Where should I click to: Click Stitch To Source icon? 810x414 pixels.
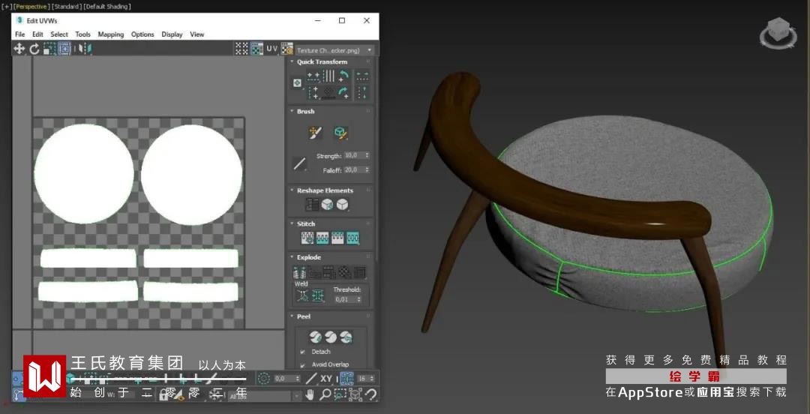click(337, 238)
